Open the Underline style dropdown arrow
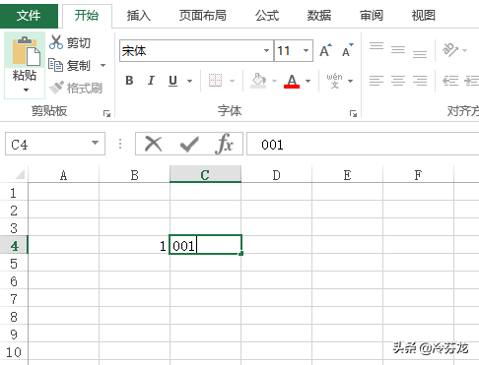479x365 pixels. [189, 81]
